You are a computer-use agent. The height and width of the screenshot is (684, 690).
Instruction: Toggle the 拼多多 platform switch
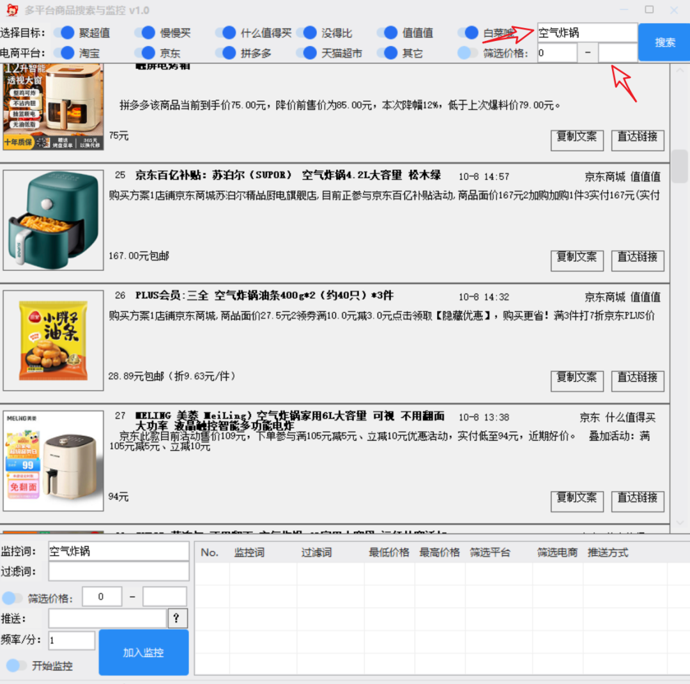click(x=226, y=53)
